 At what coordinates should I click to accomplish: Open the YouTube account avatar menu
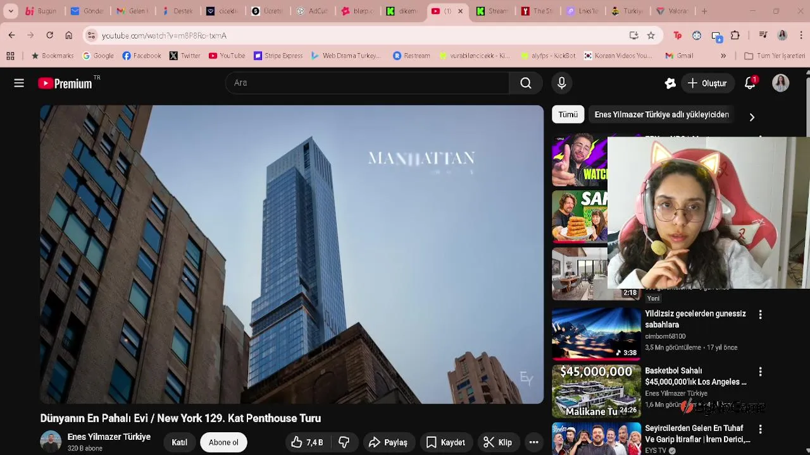[x=780, y=83]
